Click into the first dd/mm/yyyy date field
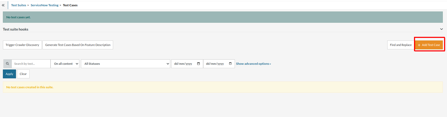Screen dimensions: 447x117 click(x=183, y=64)
